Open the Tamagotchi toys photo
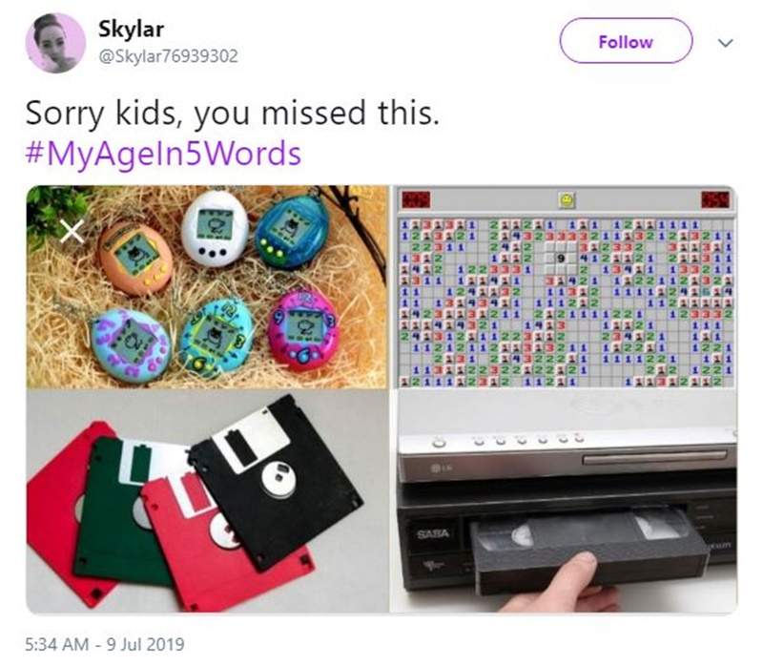This screenshot has height=666, width=763. point(207,287)
